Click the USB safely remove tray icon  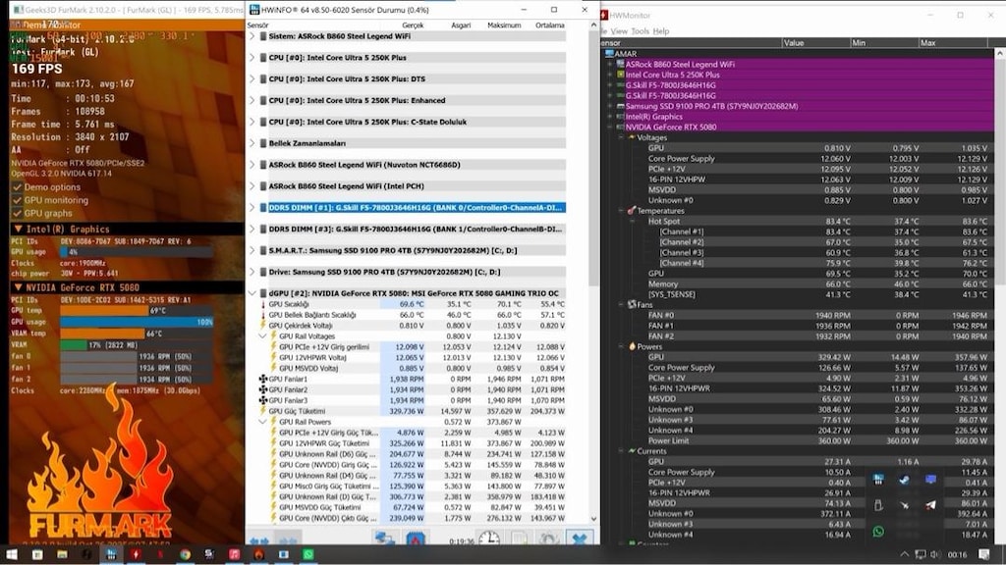coord(878,505)
